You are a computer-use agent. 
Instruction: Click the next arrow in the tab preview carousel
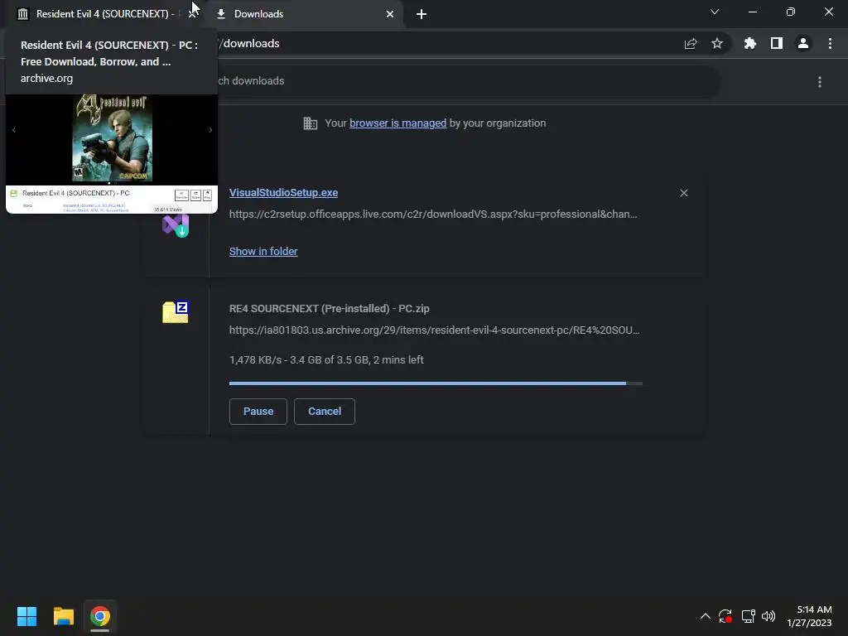pyautogui.click(x=210, y=130)
